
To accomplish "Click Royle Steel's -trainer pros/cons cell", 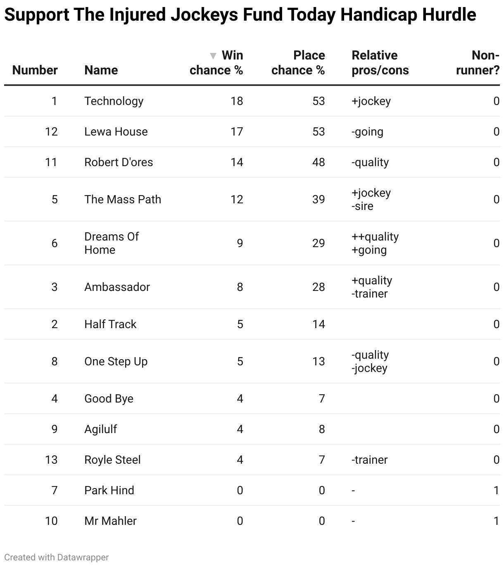I will (x=369, y=460).
